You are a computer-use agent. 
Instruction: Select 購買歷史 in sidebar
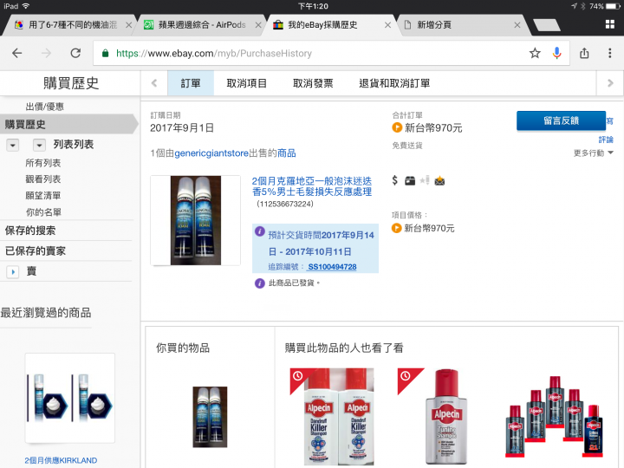(68, 124)
